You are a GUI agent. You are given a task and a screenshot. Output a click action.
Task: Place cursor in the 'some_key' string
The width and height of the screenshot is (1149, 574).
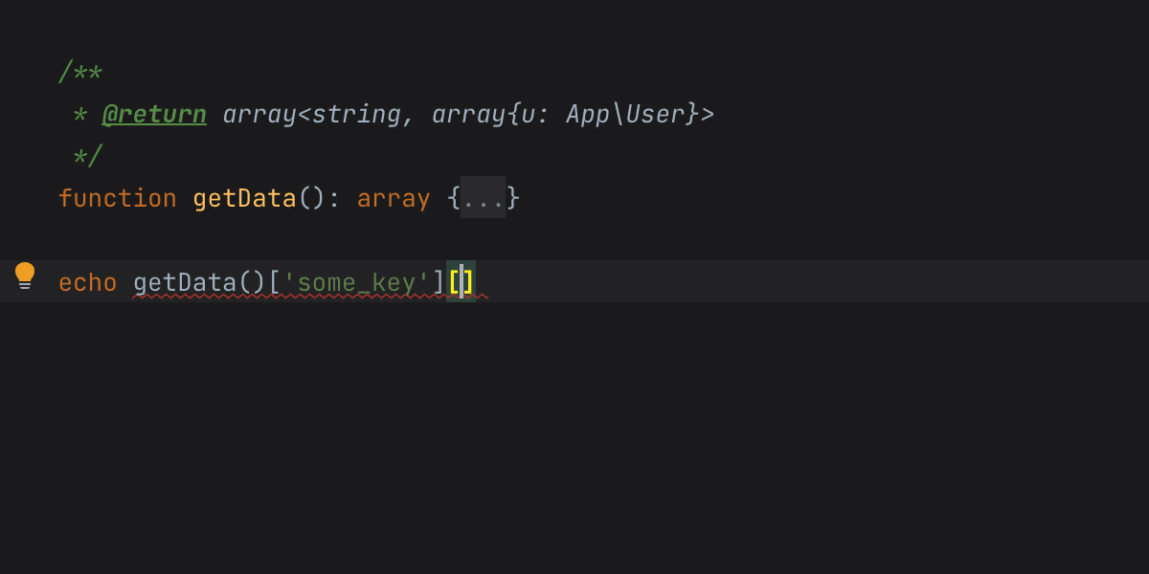[x=356, y=283]
